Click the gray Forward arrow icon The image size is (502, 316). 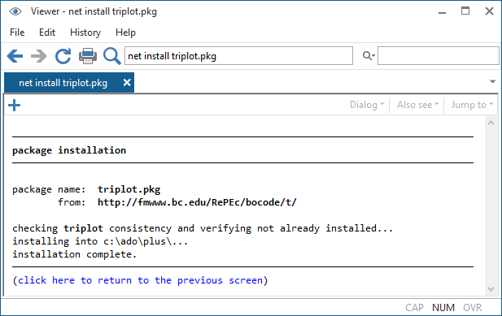pos(39,56)
